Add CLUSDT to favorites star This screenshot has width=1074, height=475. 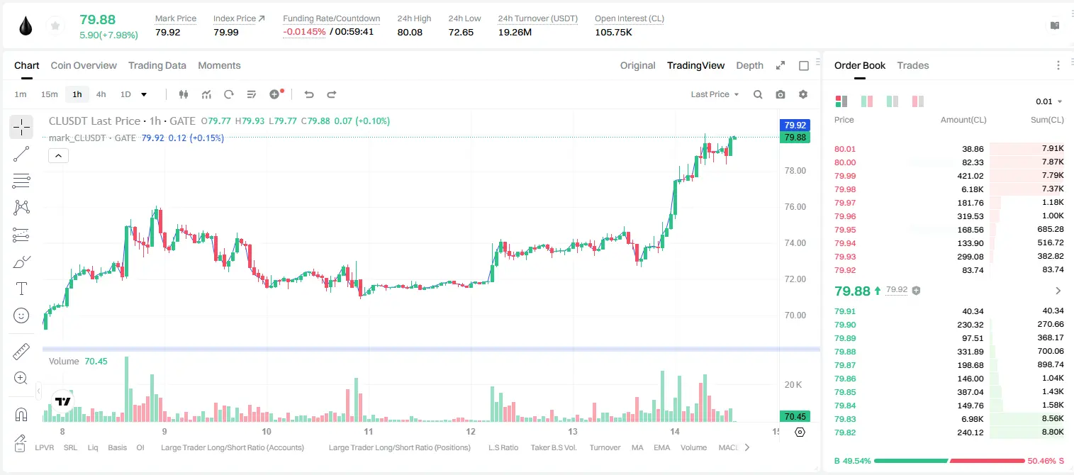55,26
